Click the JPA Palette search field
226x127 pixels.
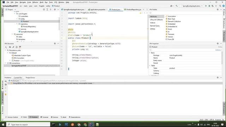pyautogui.click(x=185, y=13)
